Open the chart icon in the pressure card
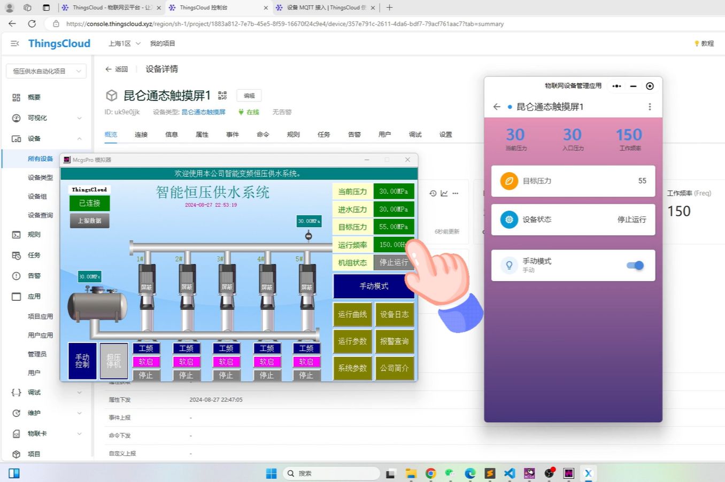The image size is (725, 482). (444, 193)
